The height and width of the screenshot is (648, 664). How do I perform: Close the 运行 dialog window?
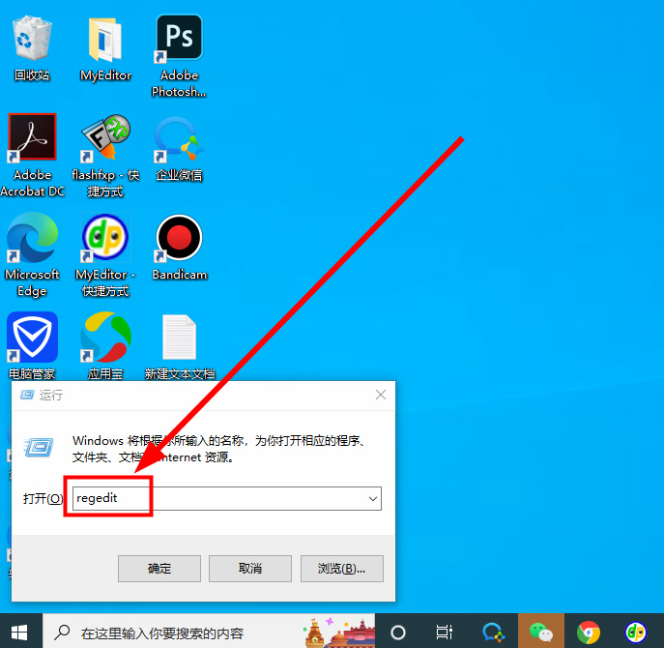[x=381, y=395]
